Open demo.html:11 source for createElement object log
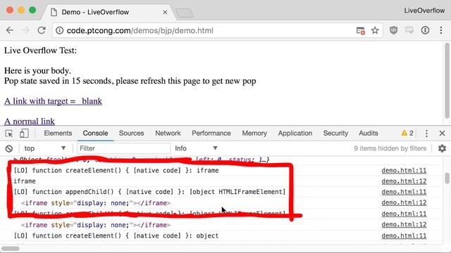This screenshot has height=253, width=451. click(x=404, y=236)
